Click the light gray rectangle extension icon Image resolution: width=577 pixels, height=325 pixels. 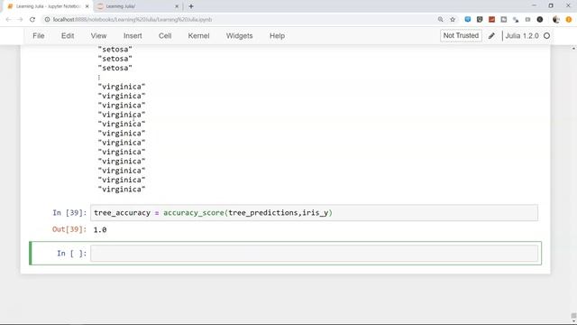coord(527,20)
